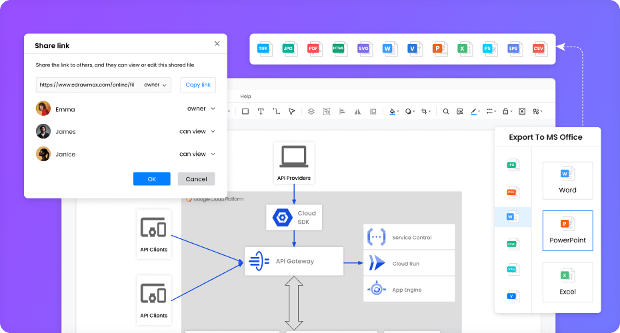The height and width of the screenshot is (333, 620).
Task: Choose Word export option card
Action: pos(567,180)
